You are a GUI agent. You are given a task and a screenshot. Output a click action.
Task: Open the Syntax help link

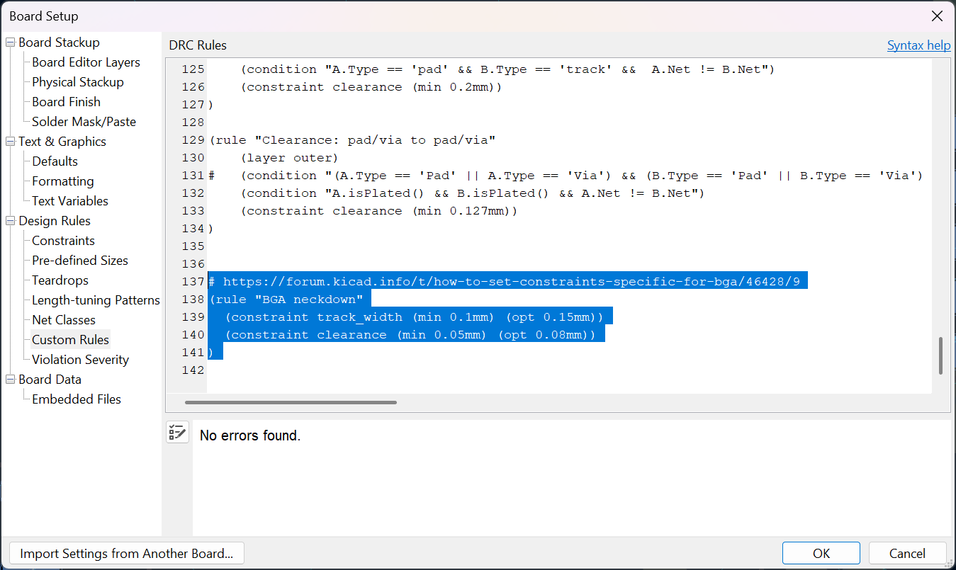918,45
